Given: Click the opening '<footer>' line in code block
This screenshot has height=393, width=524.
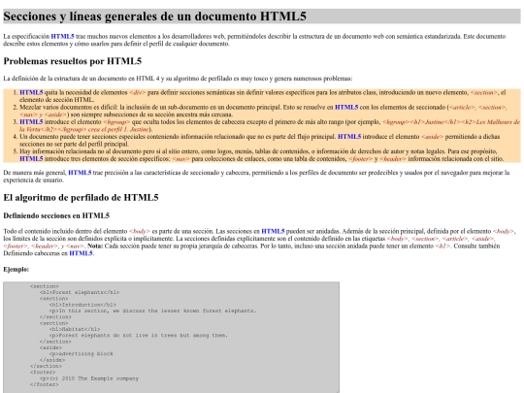Looking at the screenshot, I should (43, 372).
